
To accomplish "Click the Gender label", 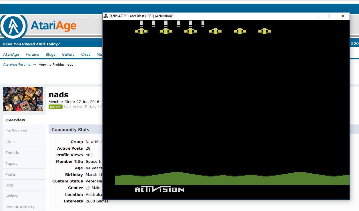I will click(x=75, y=188).
